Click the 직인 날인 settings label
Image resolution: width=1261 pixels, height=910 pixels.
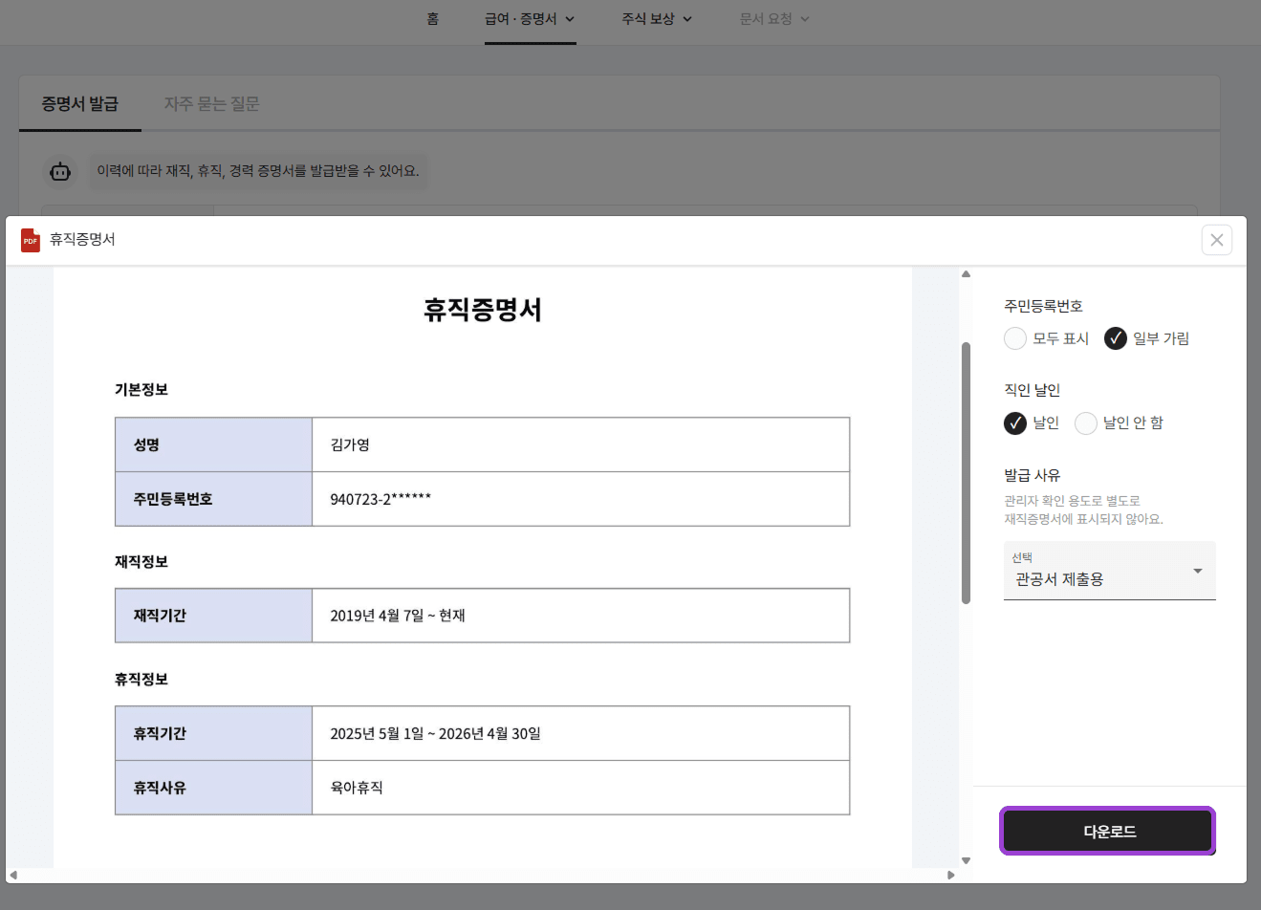[1032, 390]
